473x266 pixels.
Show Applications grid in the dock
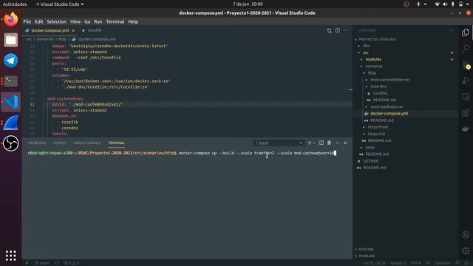[11, 256]
